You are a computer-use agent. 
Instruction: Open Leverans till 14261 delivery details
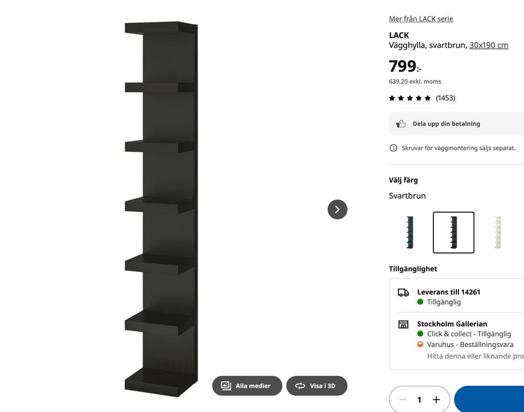[449, 292]
